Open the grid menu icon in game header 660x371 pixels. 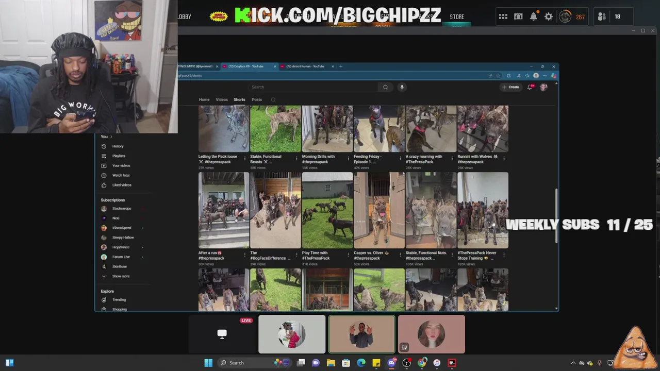click(x=503, y=16)
